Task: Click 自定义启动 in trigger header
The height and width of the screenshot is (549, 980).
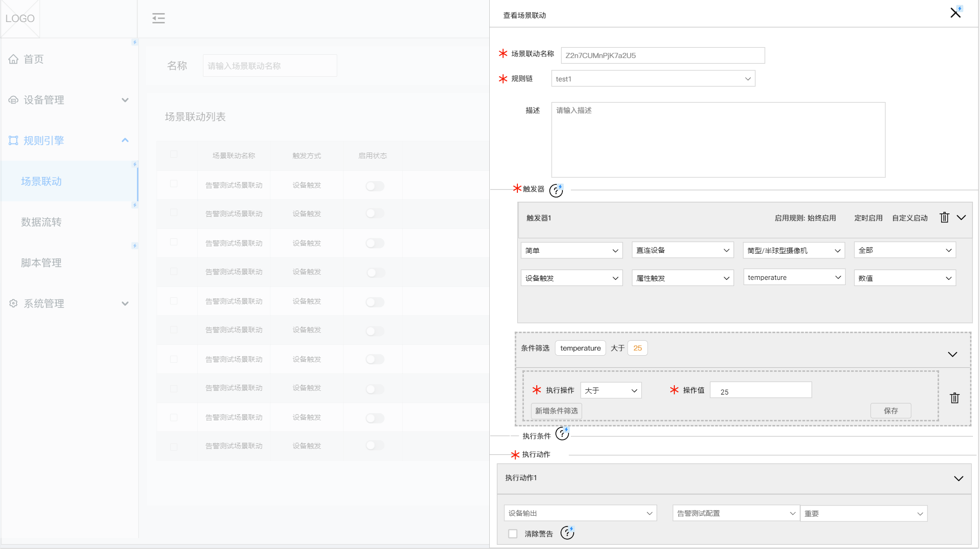Action: 910,218
